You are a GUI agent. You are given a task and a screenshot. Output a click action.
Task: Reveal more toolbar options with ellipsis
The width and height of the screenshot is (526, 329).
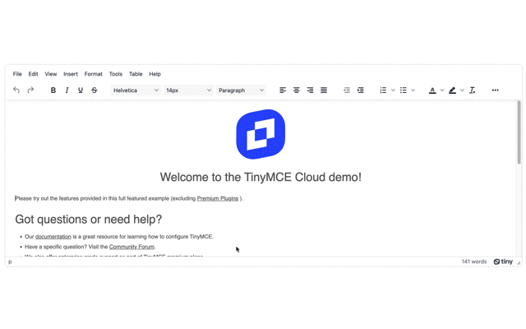tap(495, 90)
